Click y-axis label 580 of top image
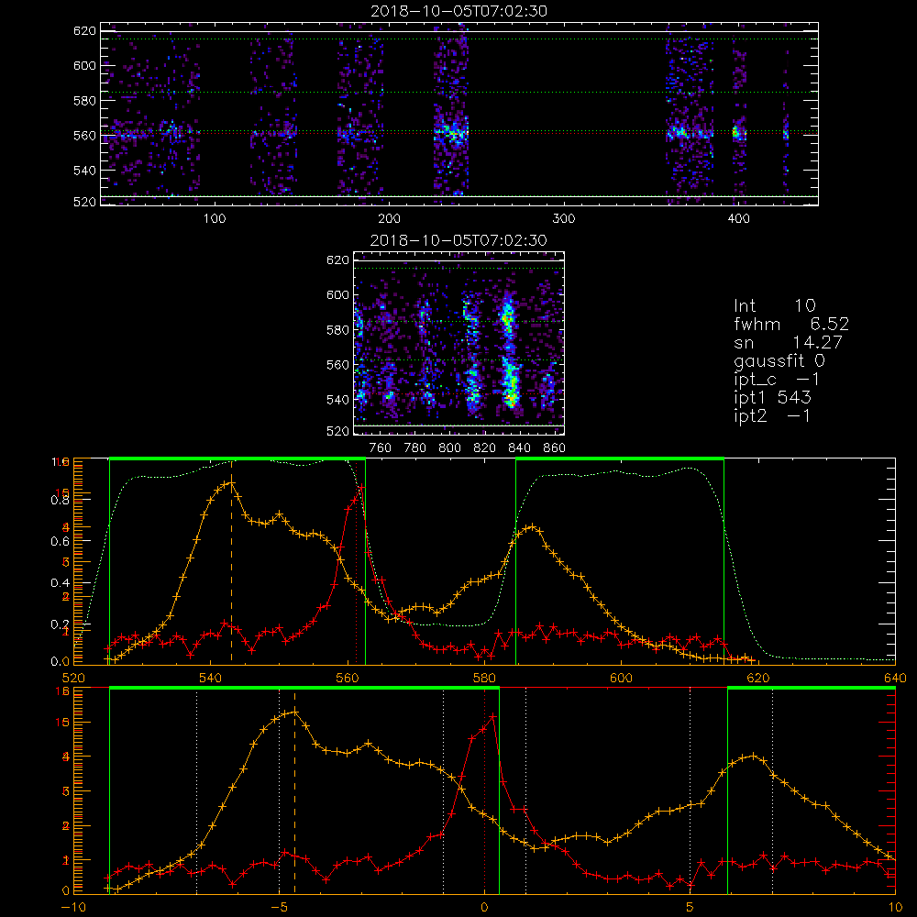The image size is (917, 917). point(84,101)
